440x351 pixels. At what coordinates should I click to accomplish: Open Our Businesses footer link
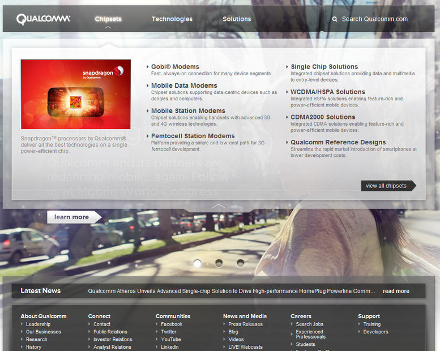pos(44,332)
